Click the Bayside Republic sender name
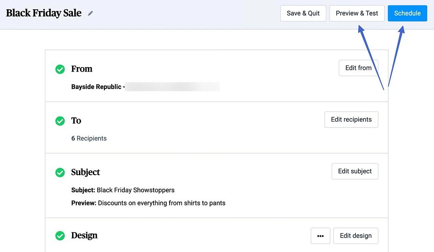 [x=96, y=87]
